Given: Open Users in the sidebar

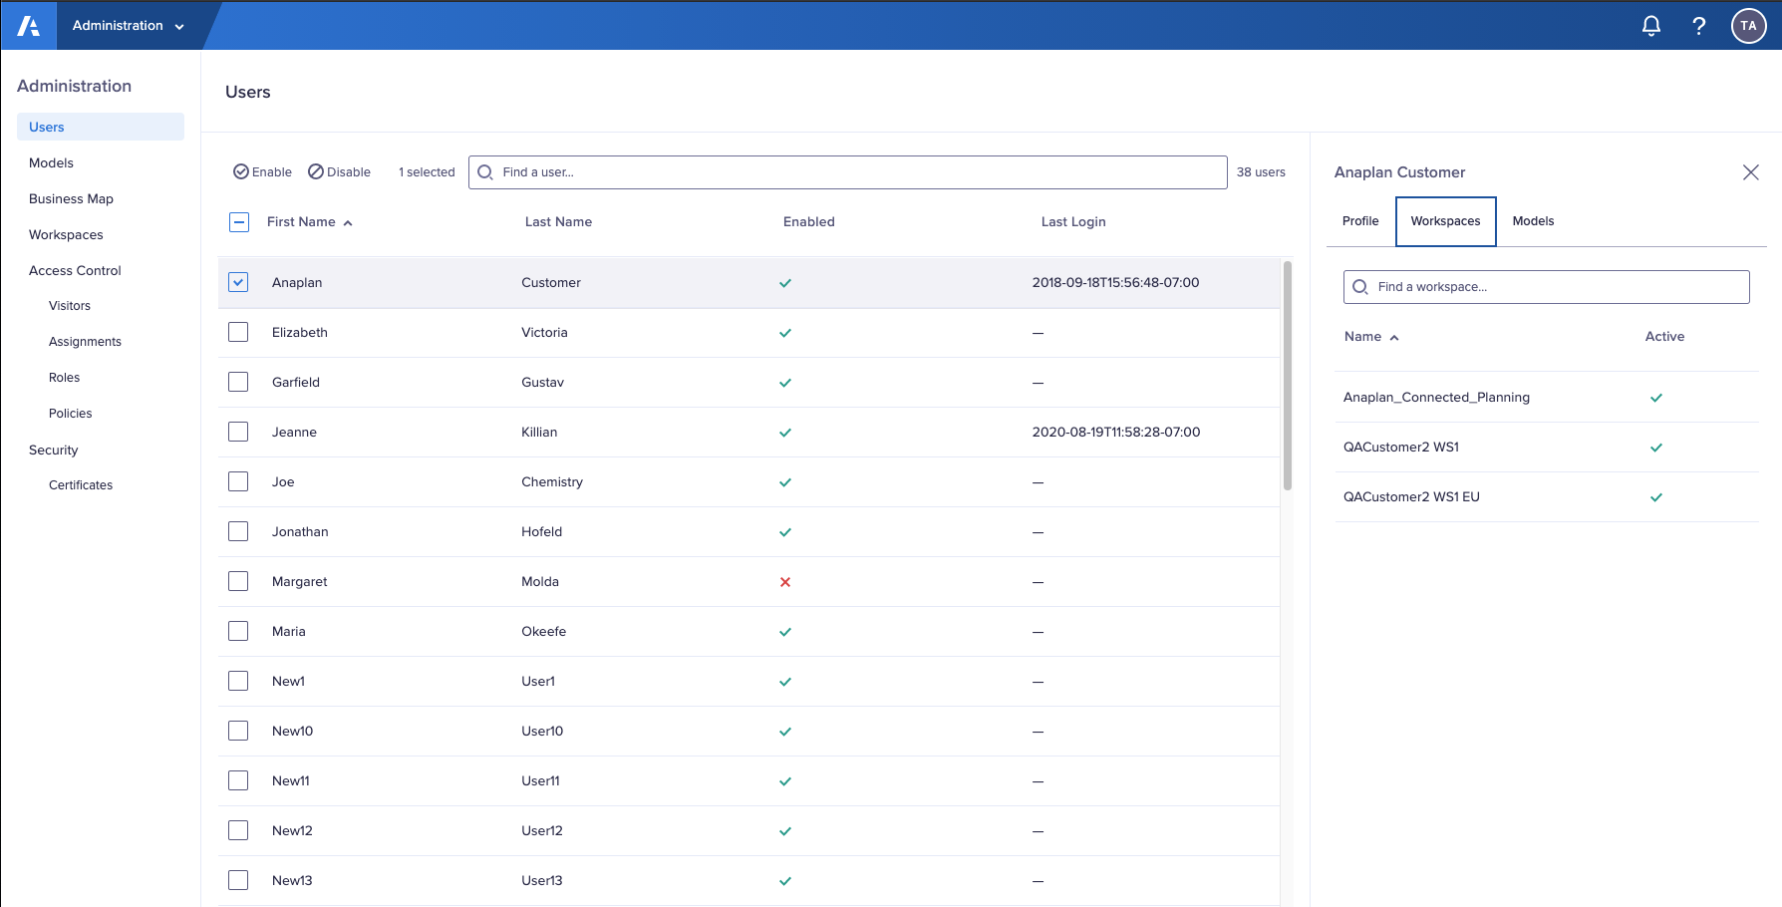Looking at the screenshot, I should pyautogui.click(x=101, y=127).
